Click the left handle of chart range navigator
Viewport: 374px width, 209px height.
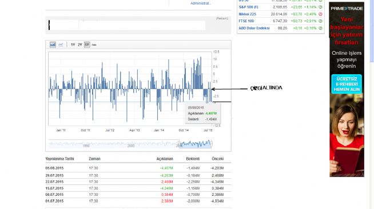point(180,144)
